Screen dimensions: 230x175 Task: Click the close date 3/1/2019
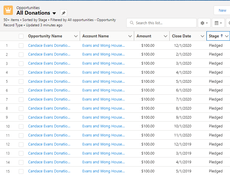[x=184, y=153]
